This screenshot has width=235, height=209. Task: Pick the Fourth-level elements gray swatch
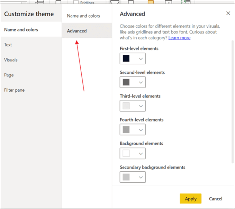(126, 130)
